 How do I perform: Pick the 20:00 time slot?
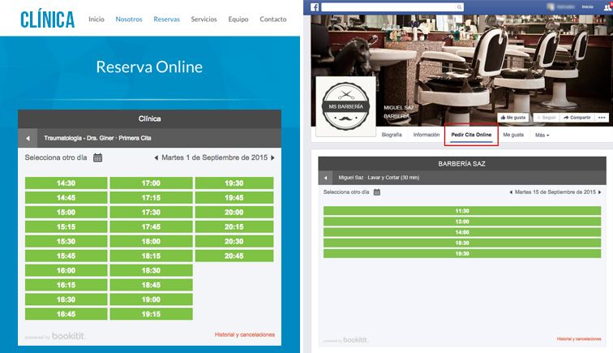(x=234, y=212)
